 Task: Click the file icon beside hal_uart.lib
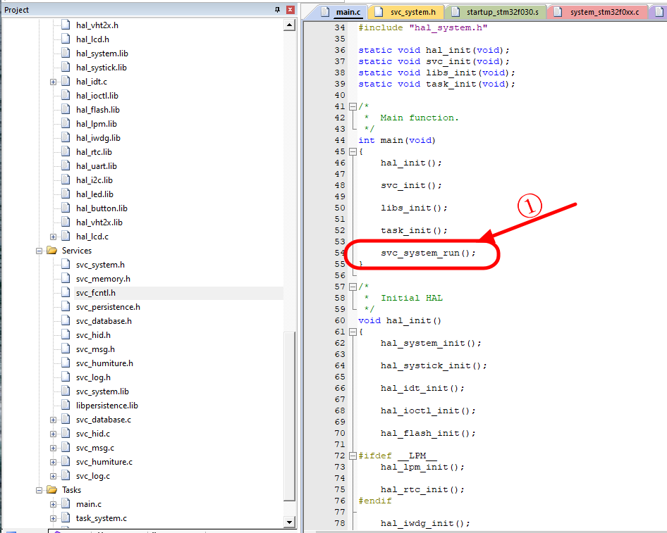[66, 166]
